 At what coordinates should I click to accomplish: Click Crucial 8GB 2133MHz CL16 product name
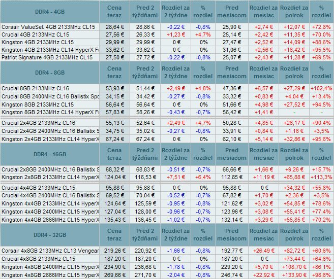tap(36, 88)
